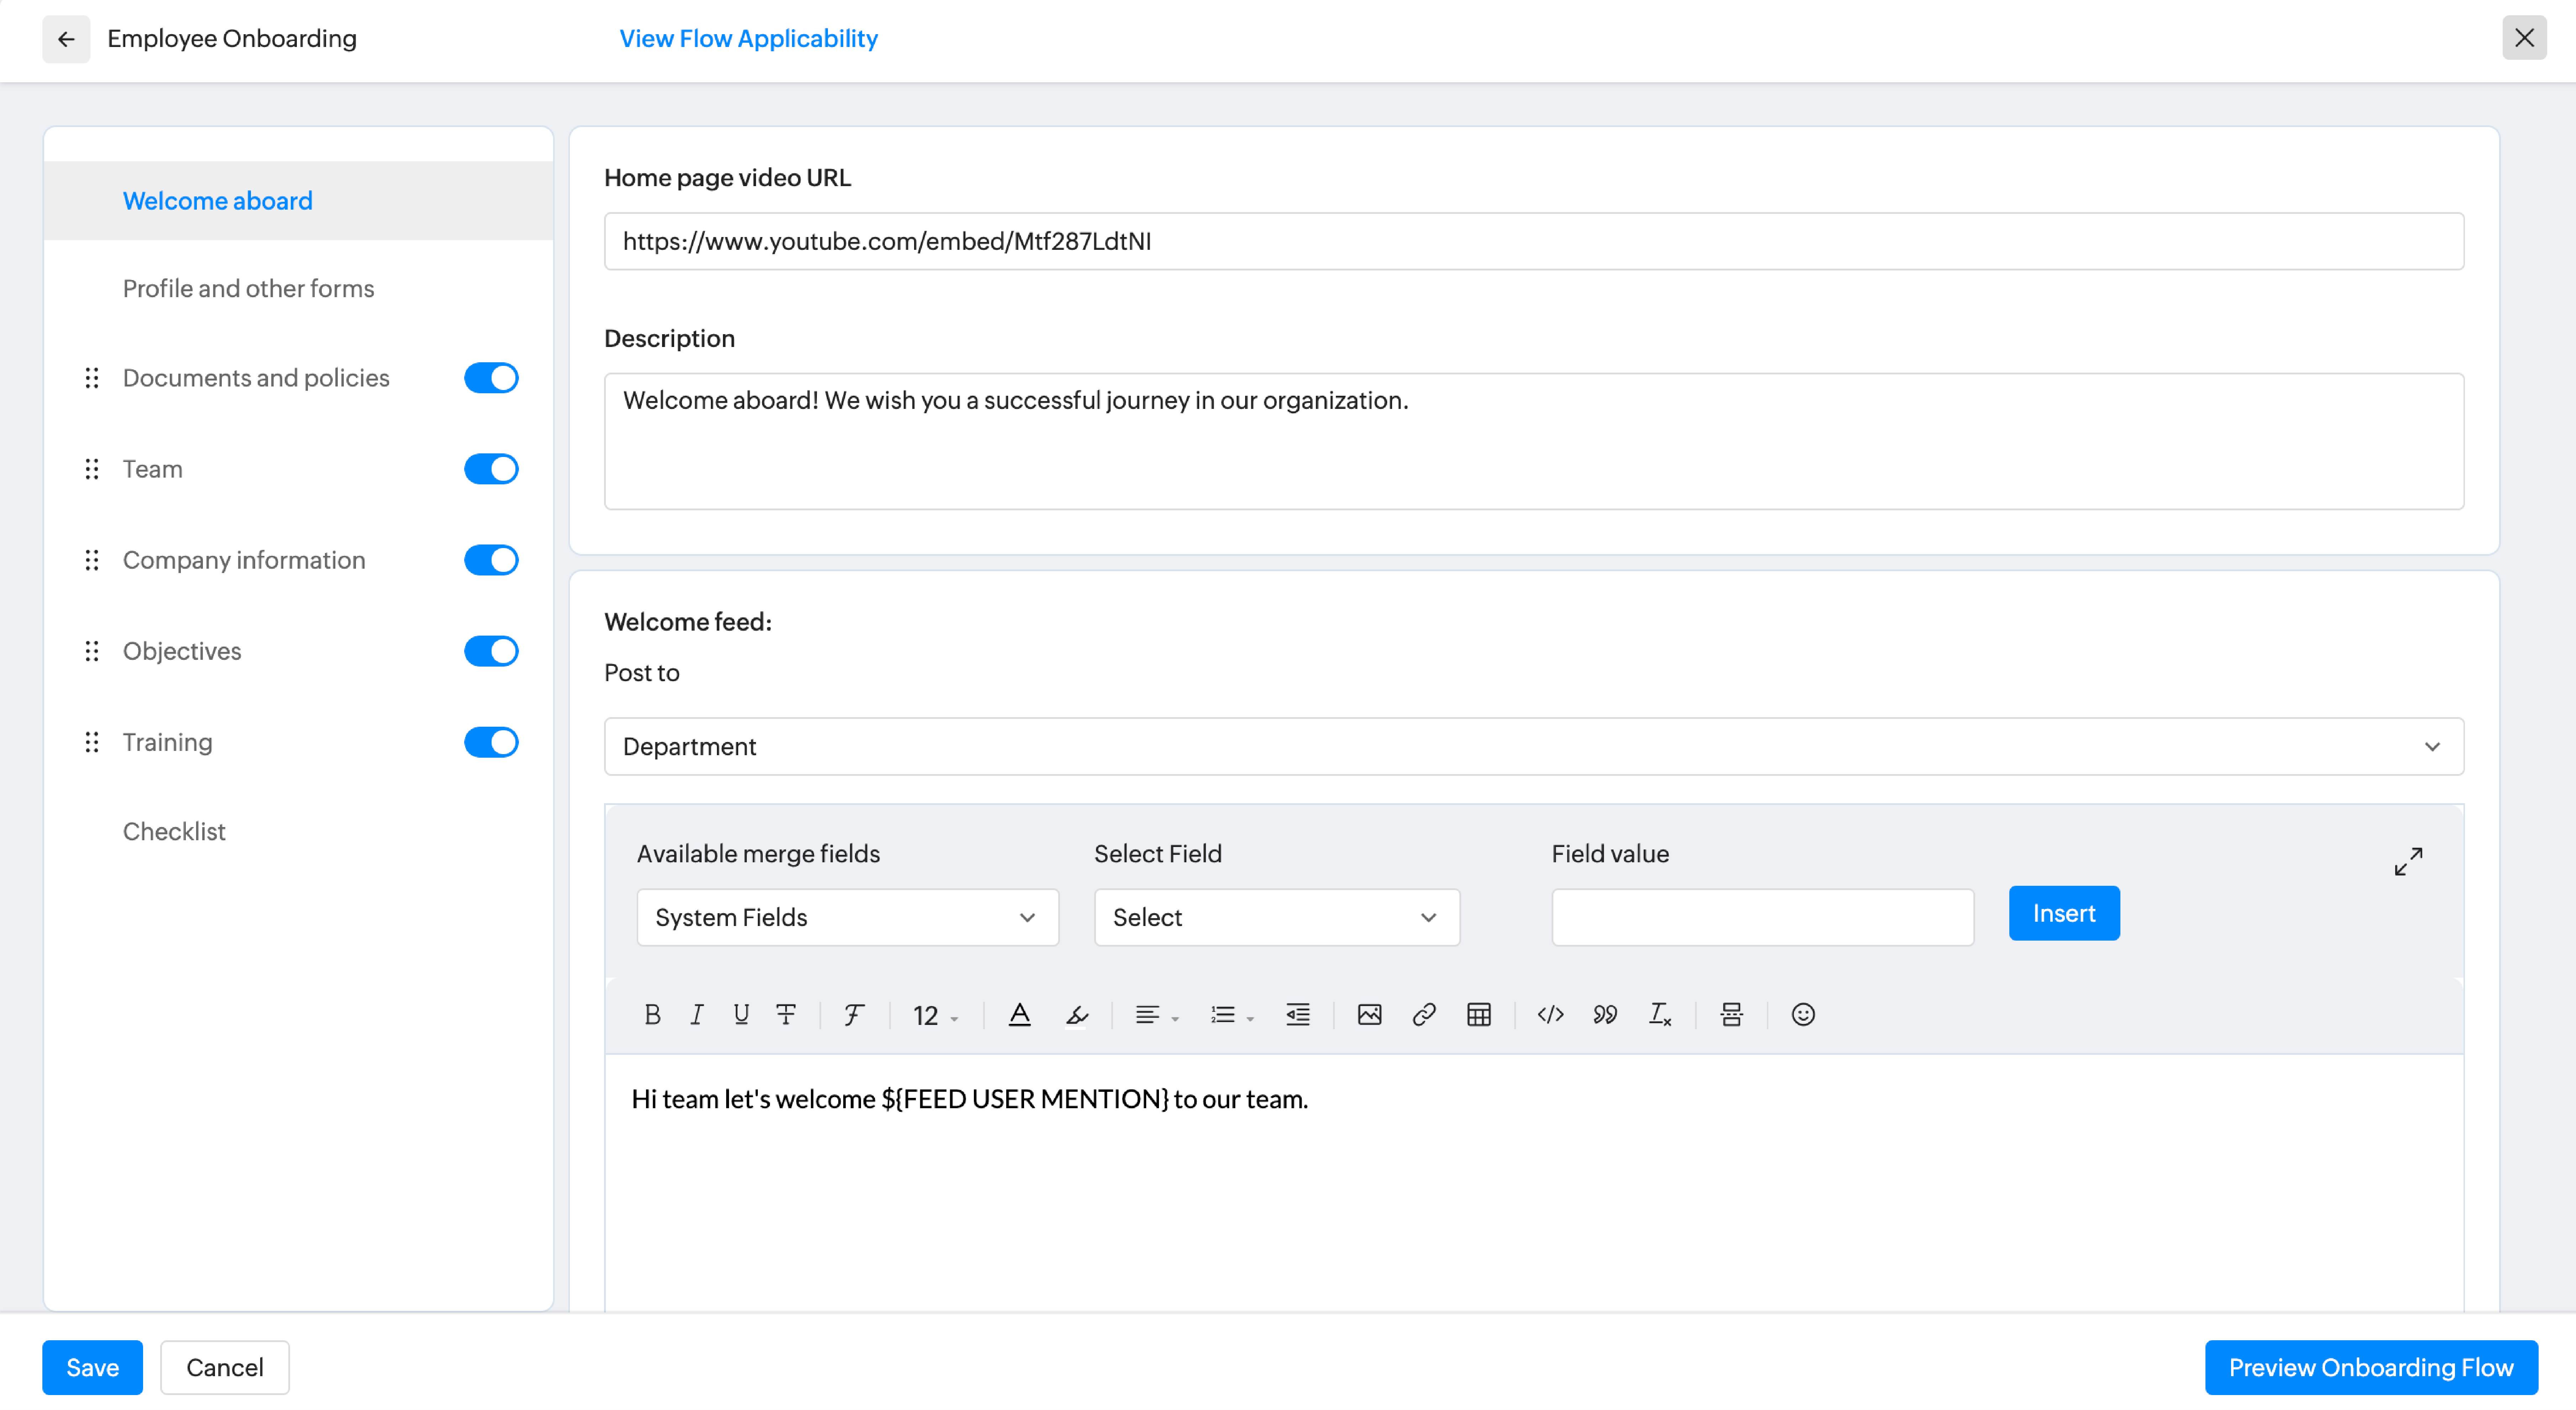Disable the Documents and policies toggle
Viewport: 2576px width, 1410px height.
(491, 378)
